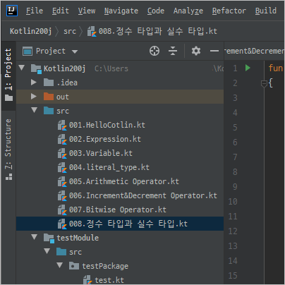Run main with green gutter arrow

click(248, 68)
